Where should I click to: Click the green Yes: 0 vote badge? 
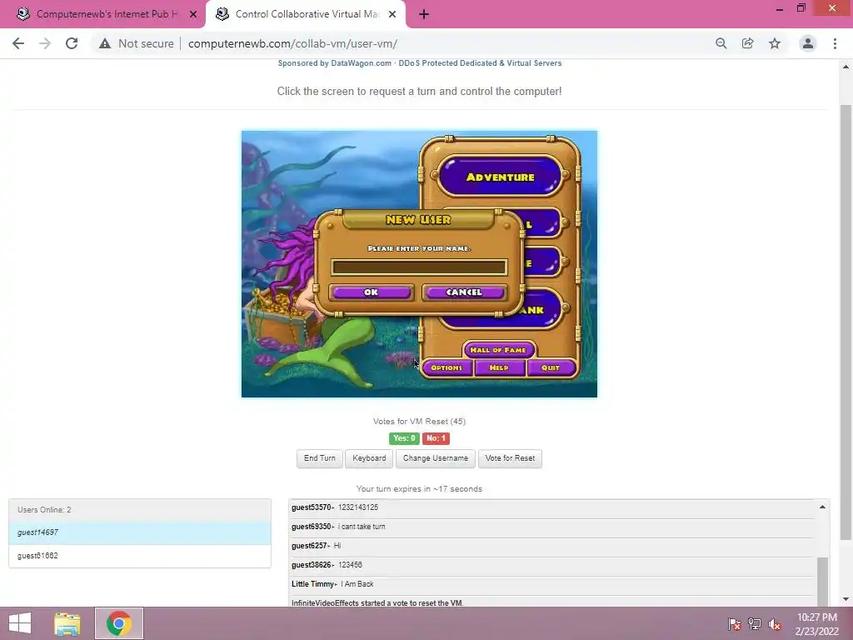tap(404, 438)
